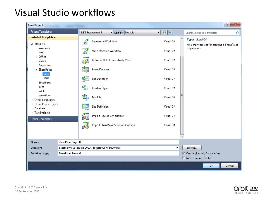Click the 'Event Receiver' template name

pyautogui.click(x=100, y=69)
